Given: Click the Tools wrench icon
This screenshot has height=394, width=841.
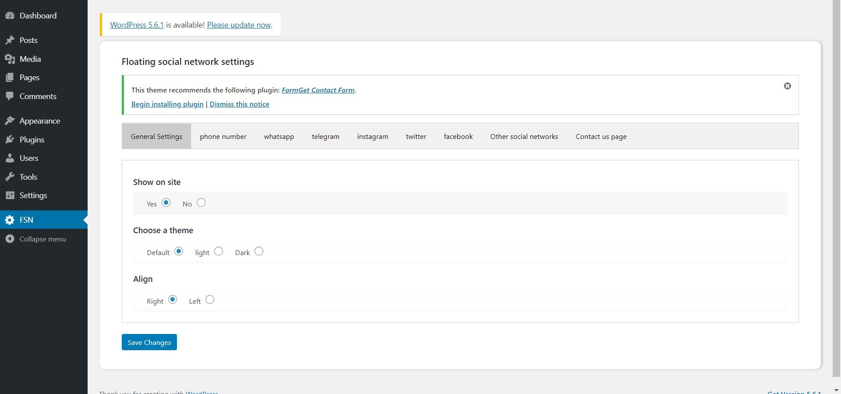Looking at the screenshot, I should pos(10,177).
